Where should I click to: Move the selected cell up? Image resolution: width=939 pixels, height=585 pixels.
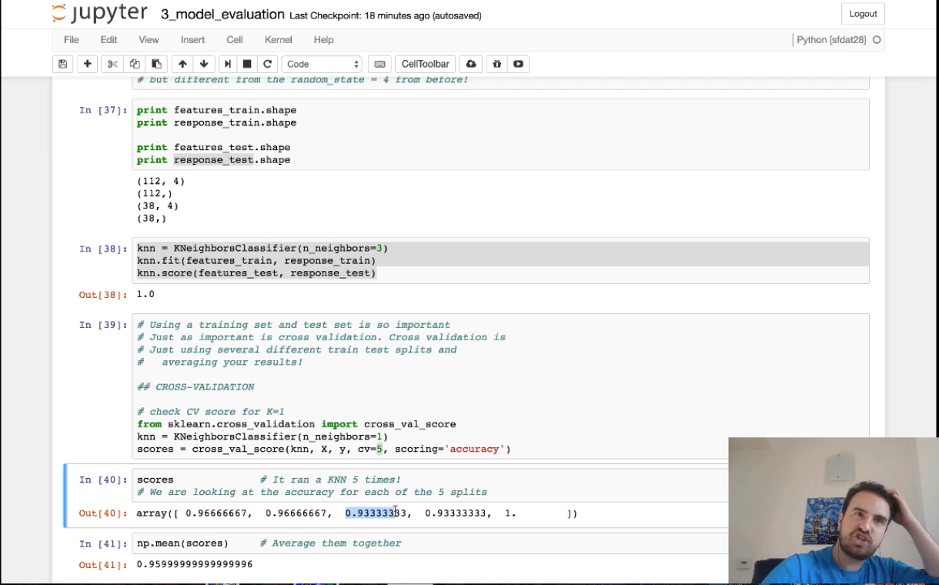point(182,64)
